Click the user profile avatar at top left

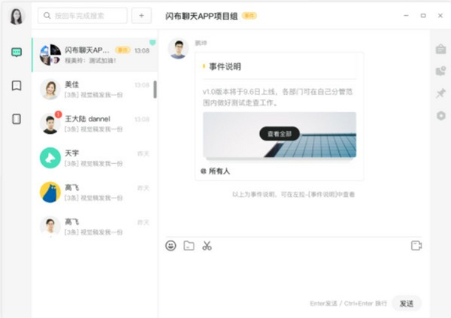(x=16, y=16)
